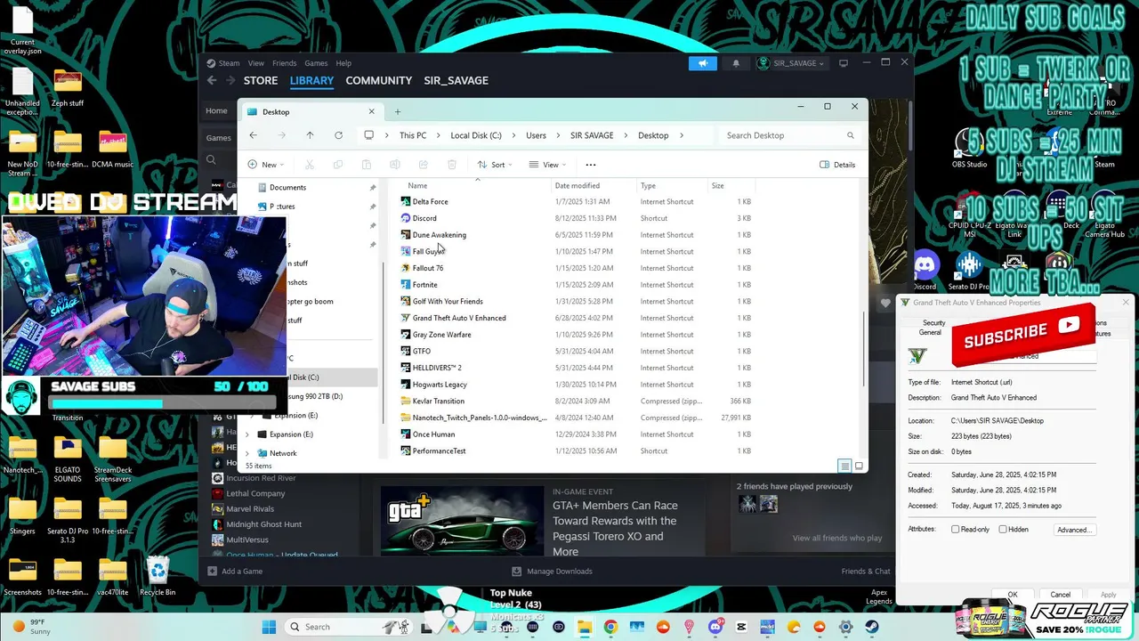
Task: Click the Steam announcements megaphone icon
Action: click(702, 63)
